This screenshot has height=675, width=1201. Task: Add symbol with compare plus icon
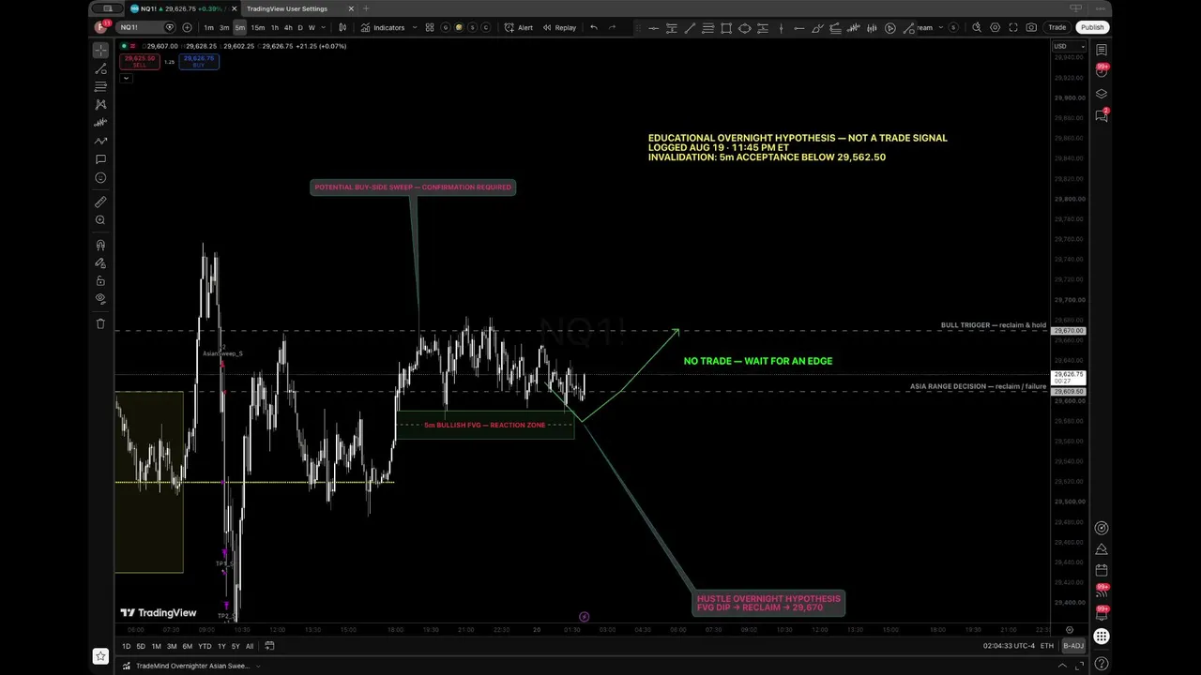187,27
